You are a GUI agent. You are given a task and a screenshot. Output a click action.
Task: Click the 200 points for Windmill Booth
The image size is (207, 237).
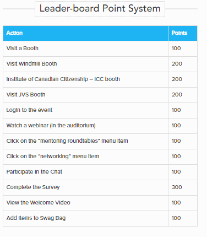tap(177, 64)
